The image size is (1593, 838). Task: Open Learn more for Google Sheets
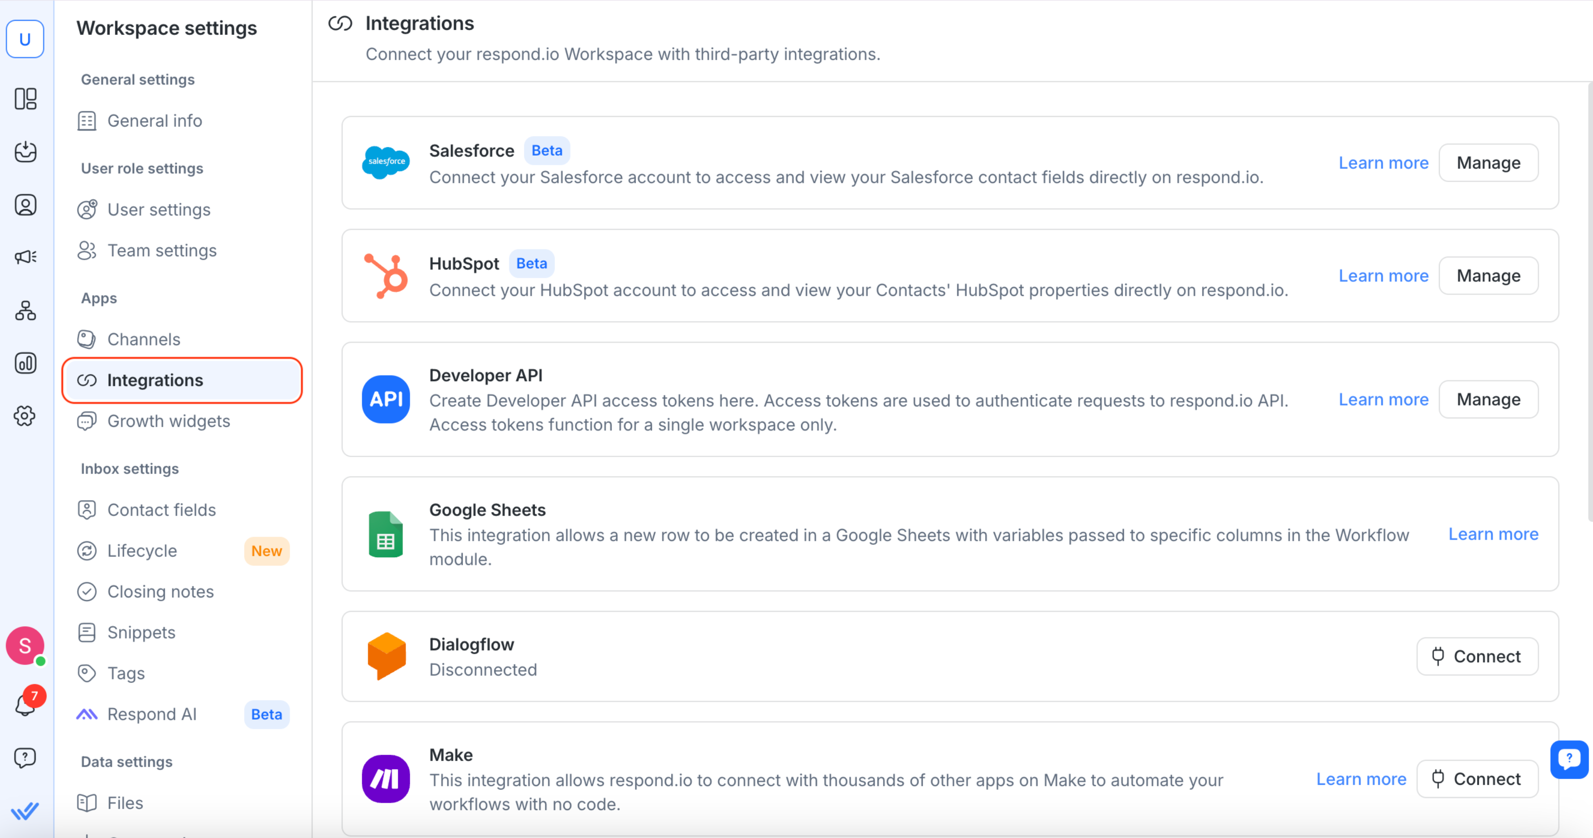click(1493, 534)
